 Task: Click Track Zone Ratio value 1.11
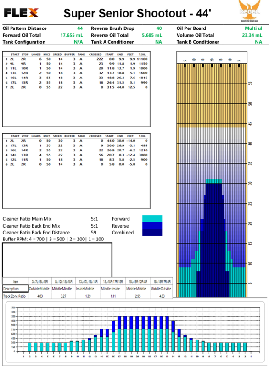(113, 296)
